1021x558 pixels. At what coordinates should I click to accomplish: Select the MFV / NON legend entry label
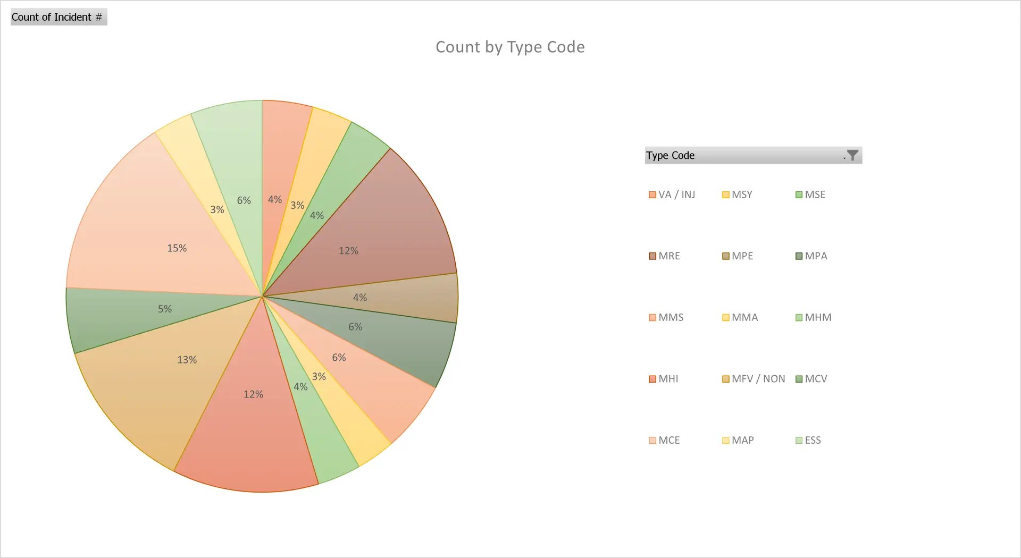pos(758,379)
